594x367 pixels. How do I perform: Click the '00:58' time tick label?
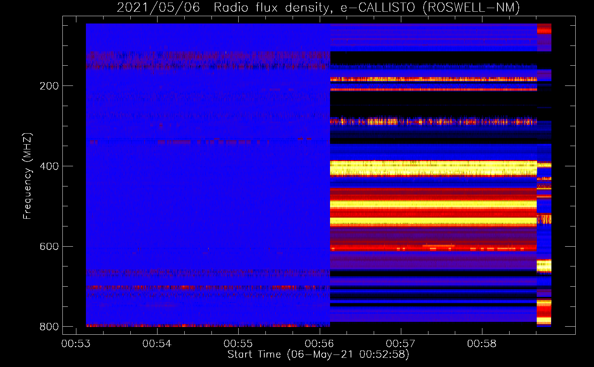point(482,344)
